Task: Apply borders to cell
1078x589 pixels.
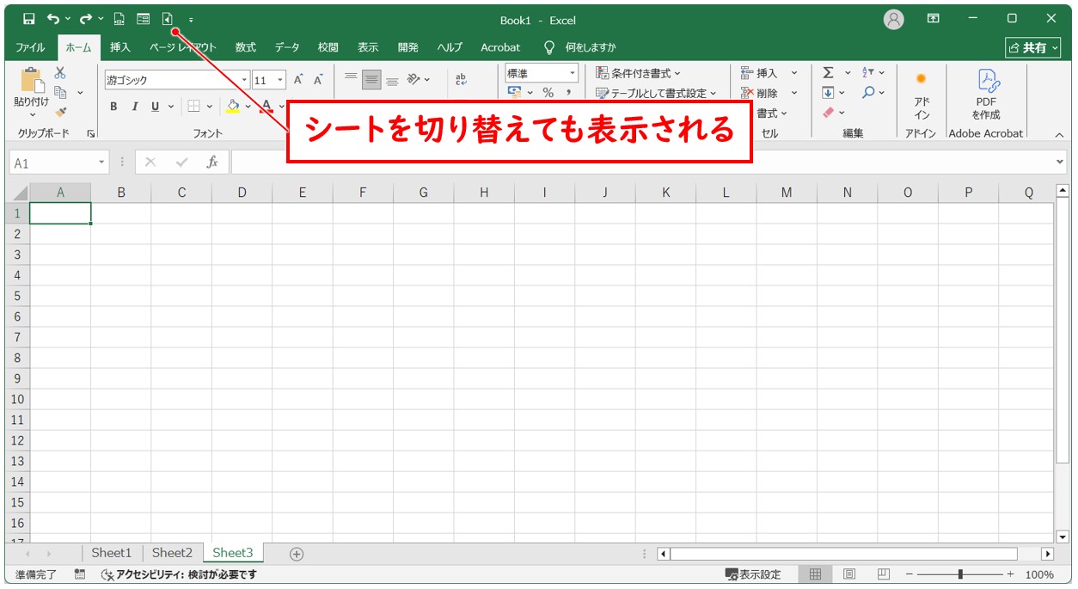Action: (193, 107)
